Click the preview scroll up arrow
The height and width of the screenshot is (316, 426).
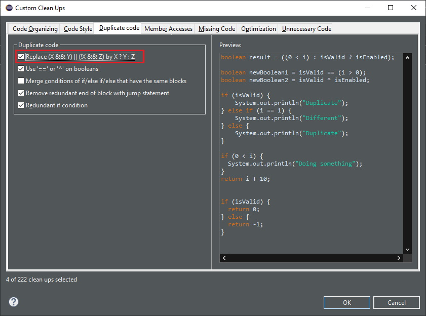(x=407, y=58)
